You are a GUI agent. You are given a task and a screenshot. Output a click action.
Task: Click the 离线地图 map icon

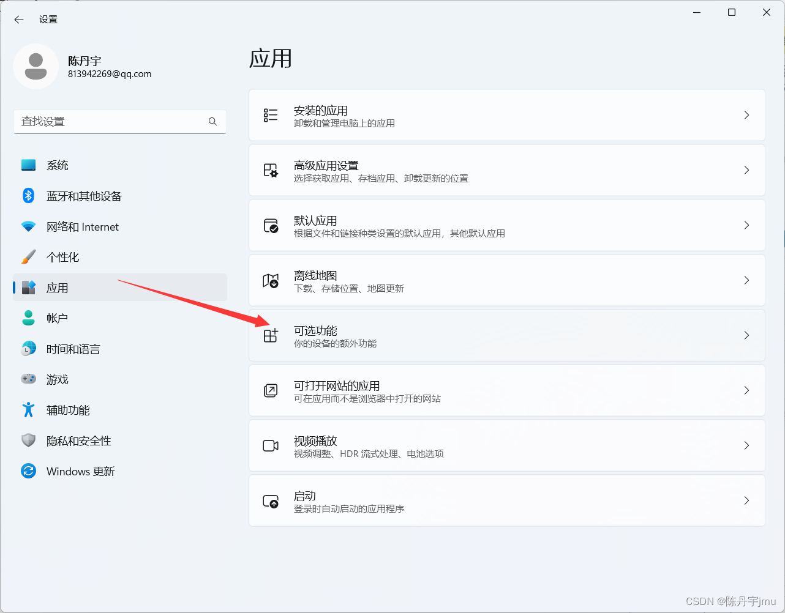[x=271, y=280]
